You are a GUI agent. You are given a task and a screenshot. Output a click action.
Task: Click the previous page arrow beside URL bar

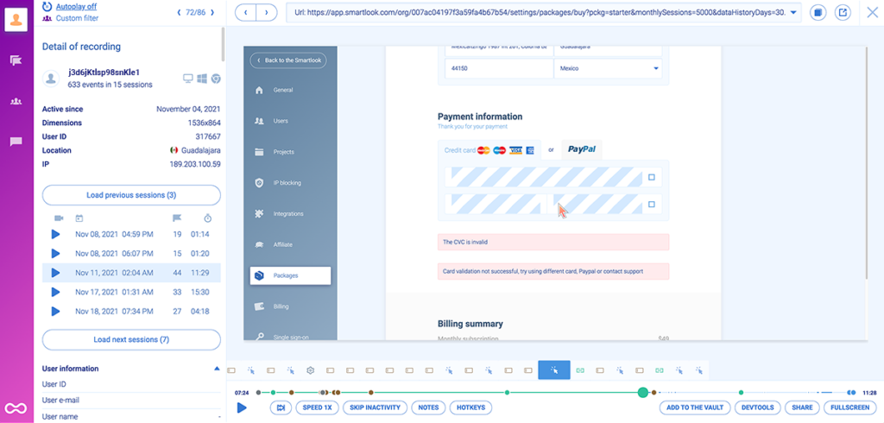[x=245, y=12]
